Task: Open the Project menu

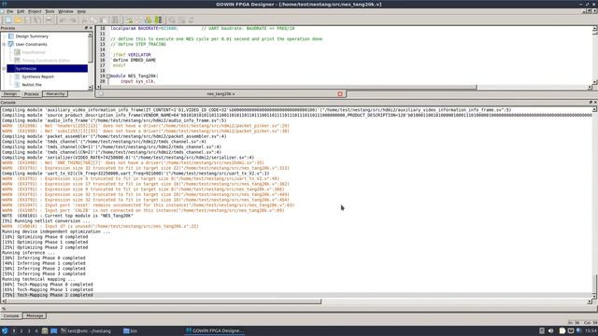Action: (x=35, y=11)
